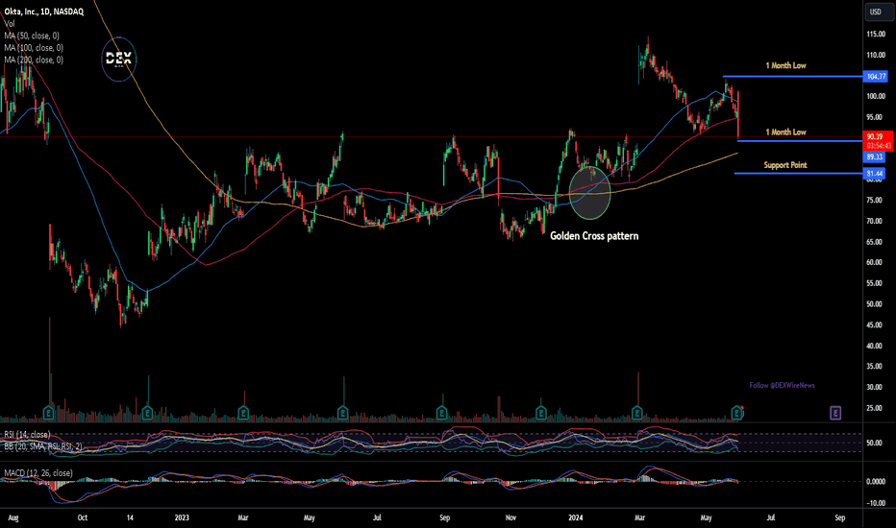Screen dimensions: 896x528
Task: Select the 'Golden Cross pattern' text
Action: click(594, 236)
